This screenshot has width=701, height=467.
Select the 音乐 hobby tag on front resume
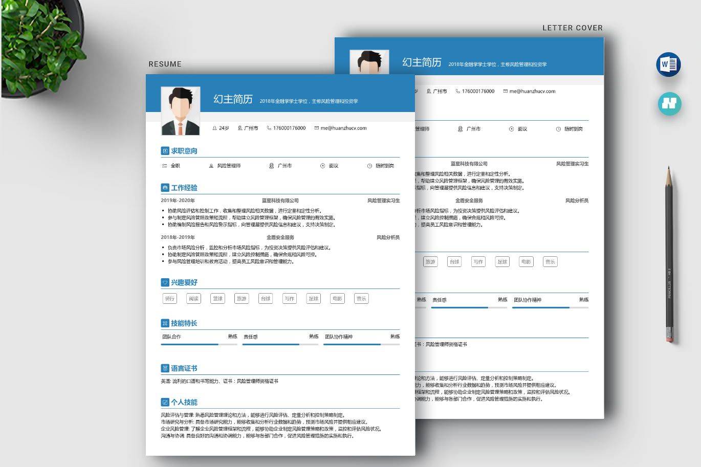pos(361,299)
